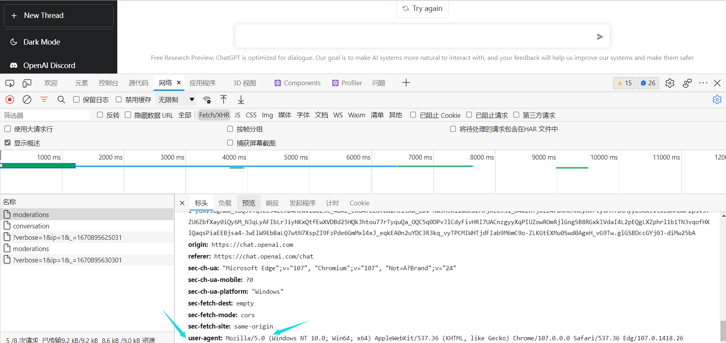Enable 保留日志 checkbox
The image size is (726, 343).
point(76,99)
